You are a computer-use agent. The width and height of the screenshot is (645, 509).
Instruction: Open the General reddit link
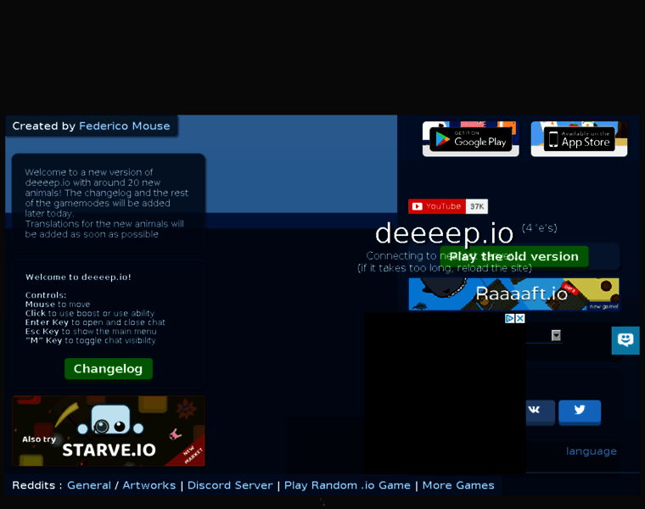coord(89,485)
